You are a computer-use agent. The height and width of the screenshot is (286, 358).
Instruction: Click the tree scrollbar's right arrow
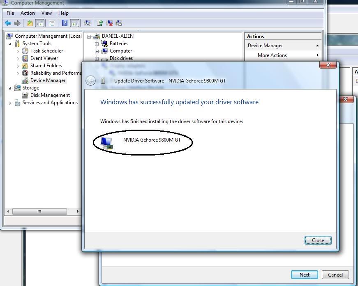pos(78,211)
